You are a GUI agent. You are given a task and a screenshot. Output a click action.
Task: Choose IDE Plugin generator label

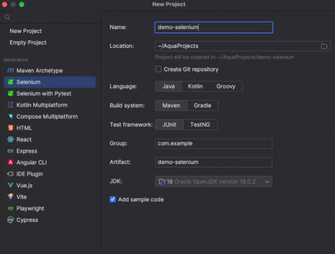pyautogui.click(x=30, y=174)
